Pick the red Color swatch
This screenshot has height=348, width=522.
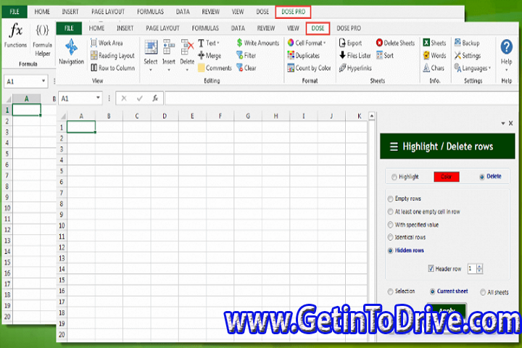click(446, 176)
